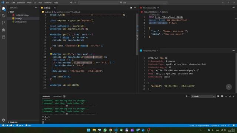This screenshot has height=133, width=237.
Task: Show hidden tray icons chevron
Action: [x=201, y=130]
